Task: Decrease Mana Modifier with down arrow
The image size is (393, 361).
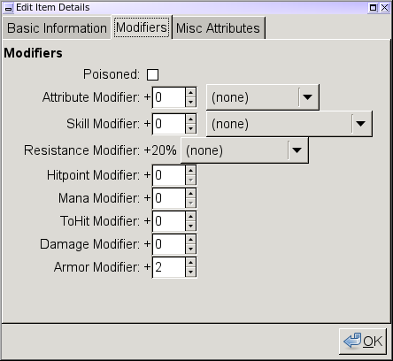Action: [190, 203]
